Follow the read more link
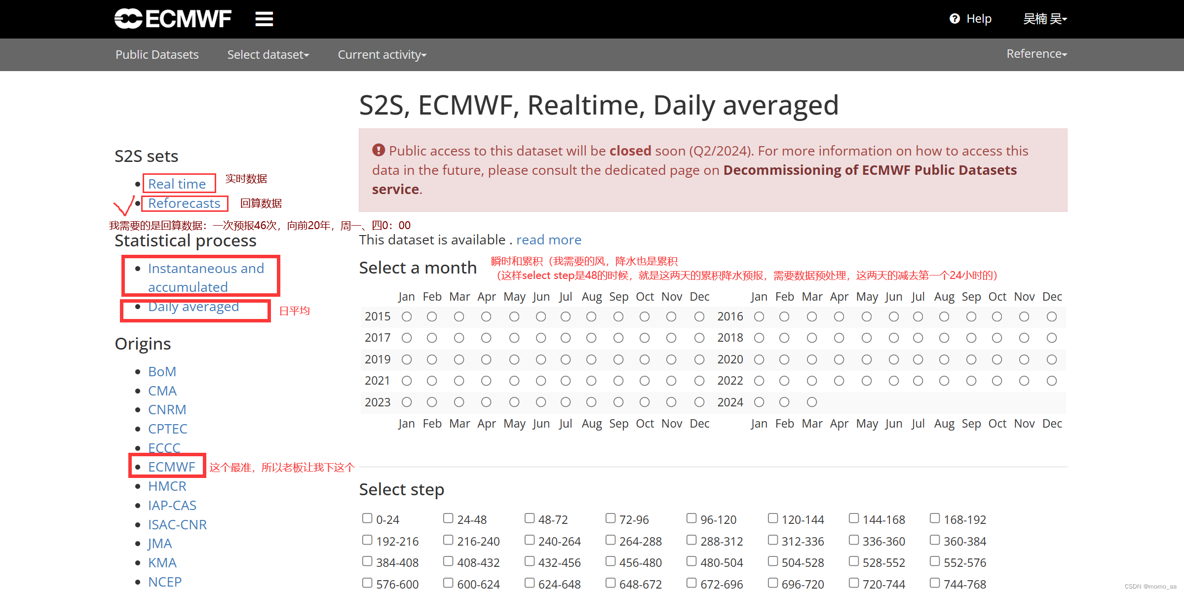Screen dimensions: 1184x594 pos(549,239)
